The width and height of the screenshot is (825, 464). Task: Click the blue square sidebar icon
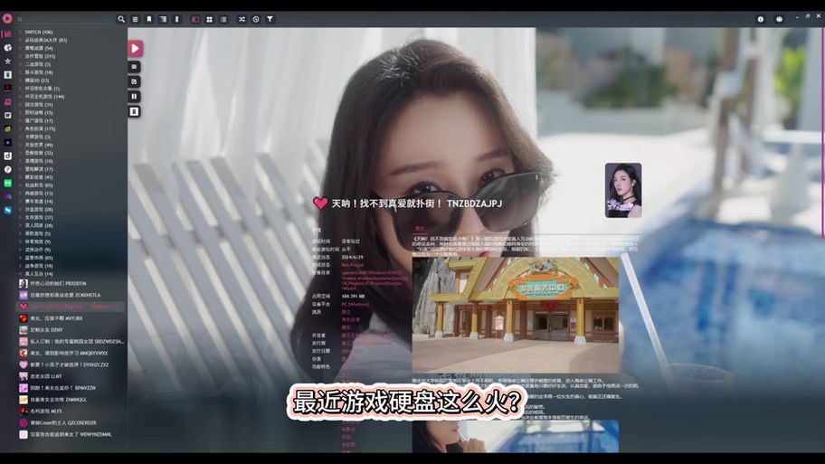tap(7, 210)
